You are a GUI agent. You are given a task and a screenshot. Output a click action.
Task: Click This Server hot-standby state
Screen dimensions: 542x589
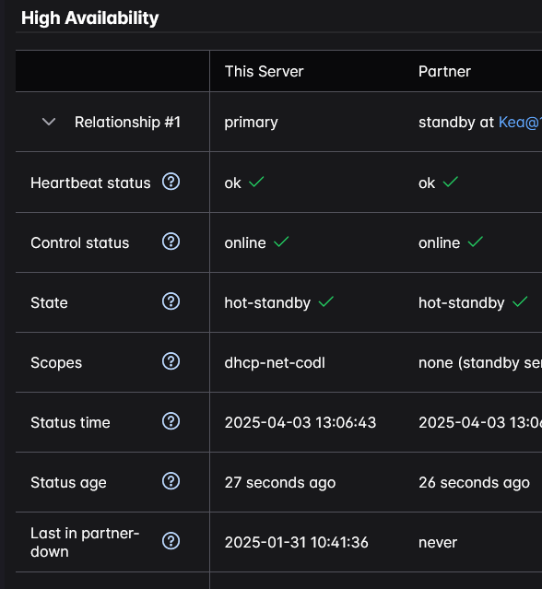267,303
